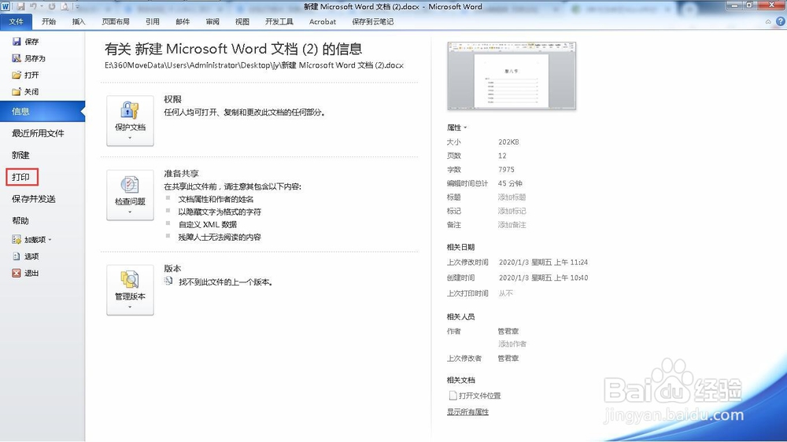Click the editing time value 45 分钟
The image size is (787, 442).
(510, 183)
